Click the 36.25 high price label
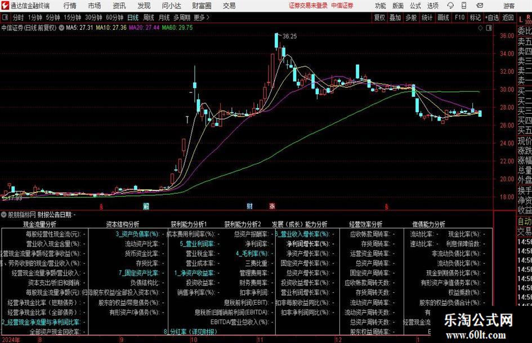The image size is (532, 343). click(x=289, y=37)
